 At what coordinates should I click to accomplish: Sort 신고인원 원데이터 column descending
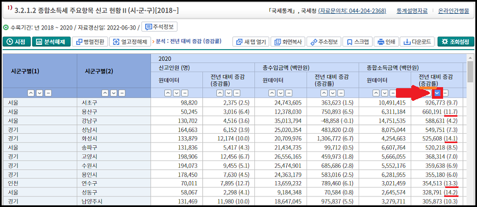click(x=176, y=93)
